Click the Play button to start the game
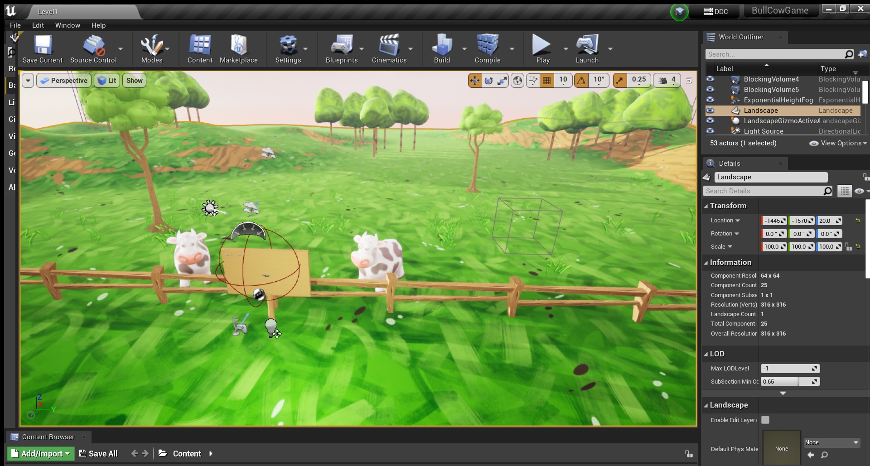 542,48
